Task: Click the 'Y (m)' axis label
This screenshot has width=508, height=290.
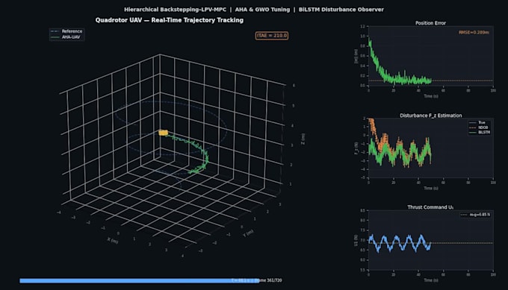Action: (x=249, y=233)
